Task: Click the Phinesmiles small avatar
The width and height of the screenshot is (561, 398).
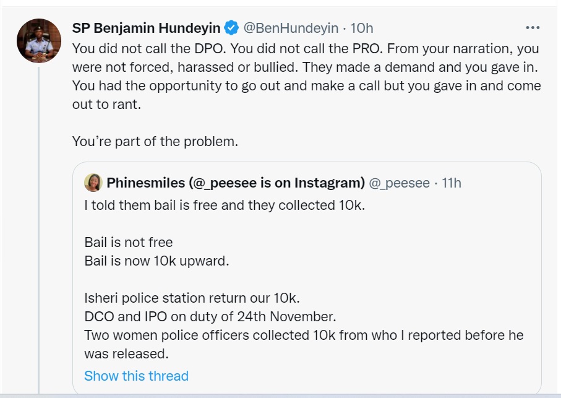Action: click(x=94, y=183)
